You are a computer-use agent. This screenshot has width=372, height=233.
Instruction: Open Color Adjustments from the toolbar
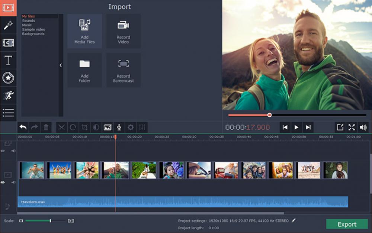[x=95, y=127]
